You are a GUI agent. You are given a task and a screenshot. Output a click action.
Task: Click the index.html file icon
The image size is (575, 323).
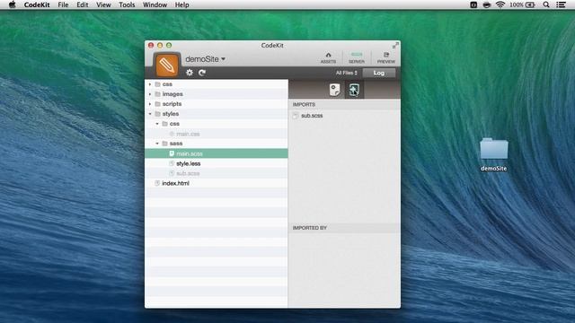[157, 183]
